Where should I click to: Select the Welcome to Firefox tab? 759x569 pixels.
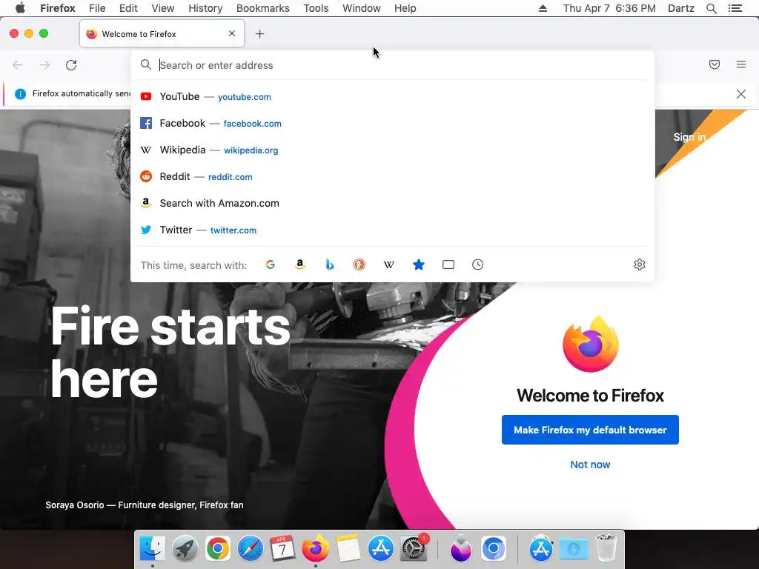[x=162, y=33]
